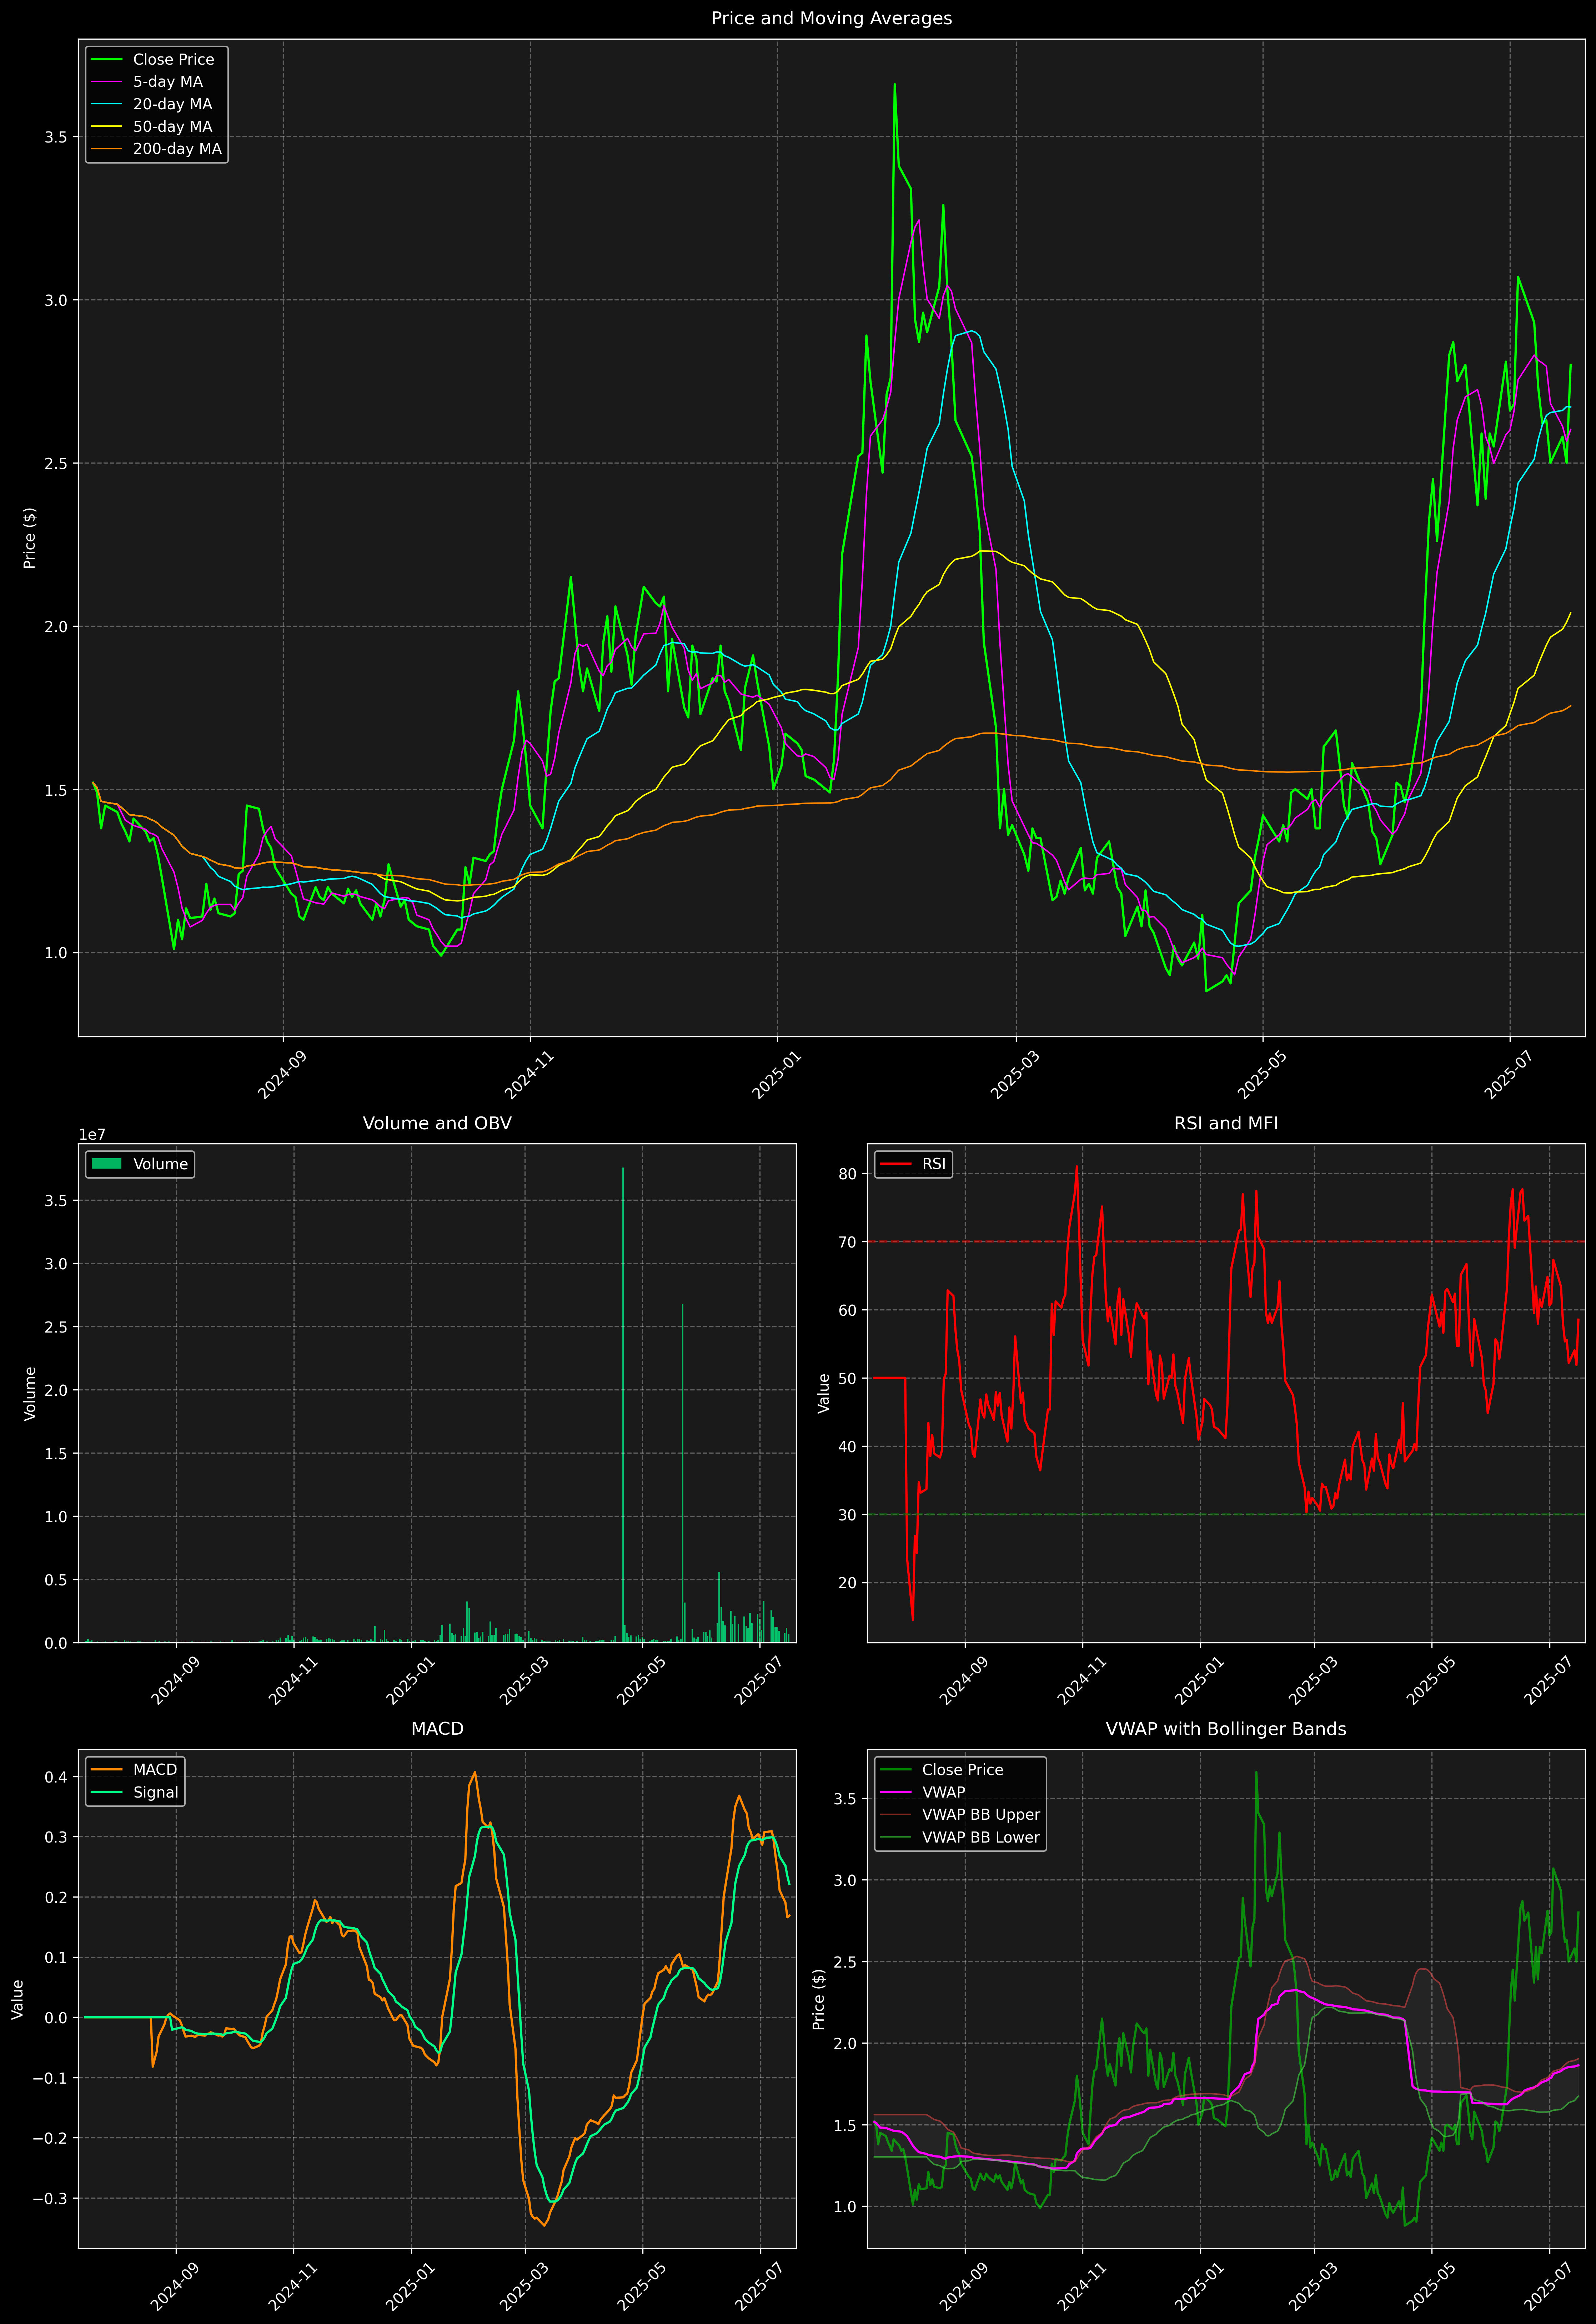Image resolution: width=1596 pixels, height=2324 pixels.
Task: Click the "70" tick on the RSI axis
Action: 848,1242
